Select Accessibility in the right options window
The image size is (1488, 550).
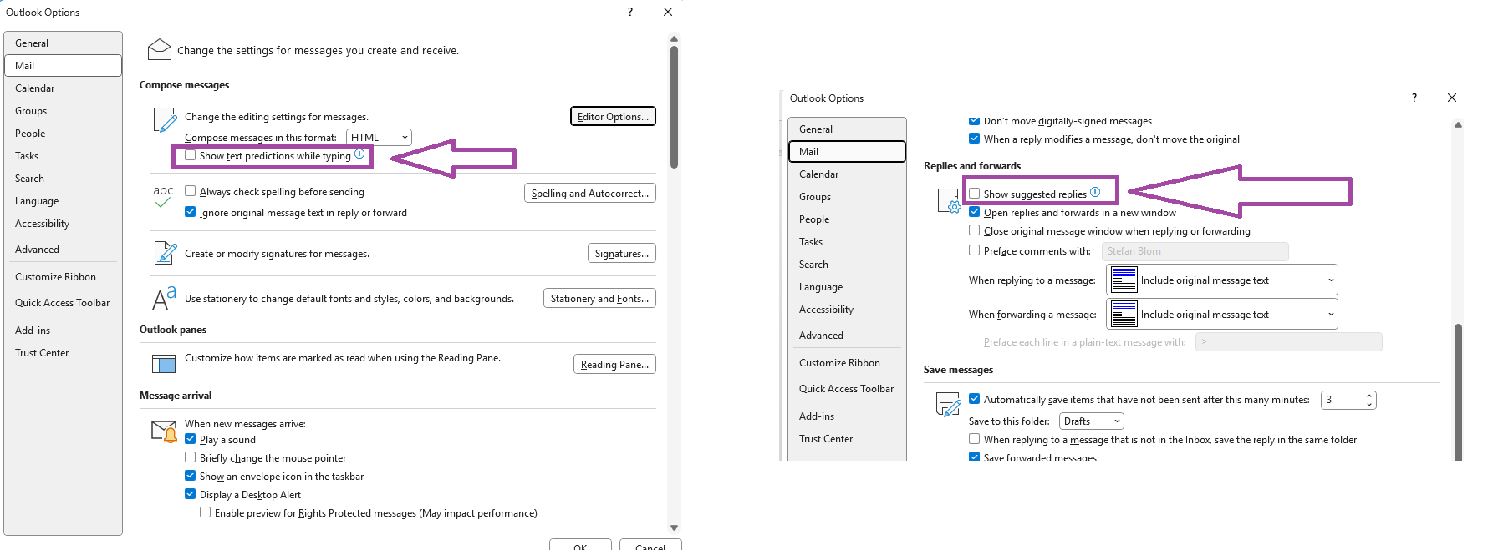(847, 310)
